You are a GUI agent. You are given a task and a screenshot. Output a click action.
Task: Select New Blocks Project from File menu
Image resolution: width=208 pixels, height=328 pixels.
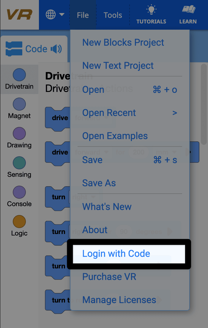pos(123,42)
